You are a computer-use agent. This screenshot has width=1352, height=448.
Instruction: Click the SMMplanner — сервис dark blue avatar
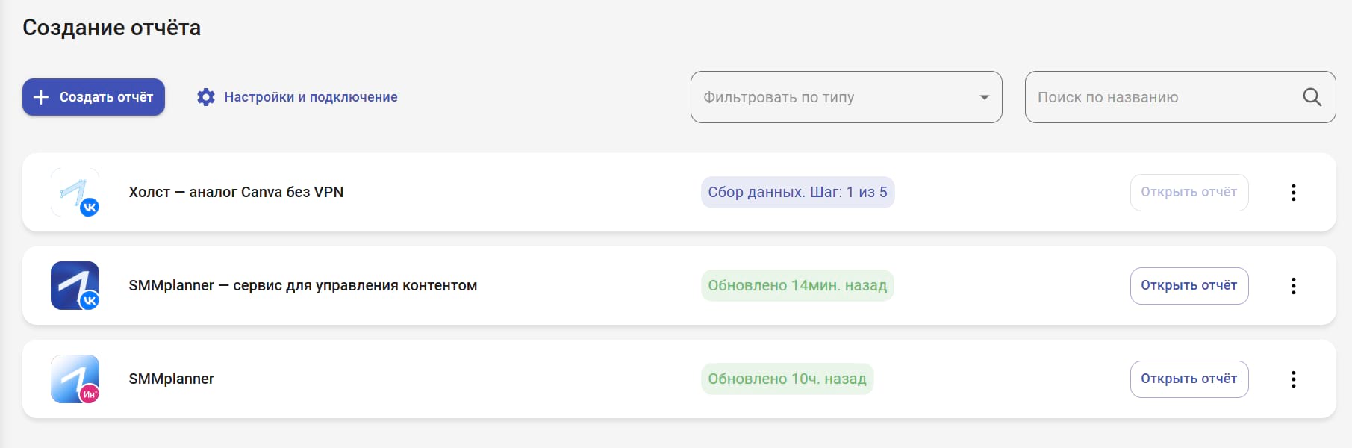75,285
